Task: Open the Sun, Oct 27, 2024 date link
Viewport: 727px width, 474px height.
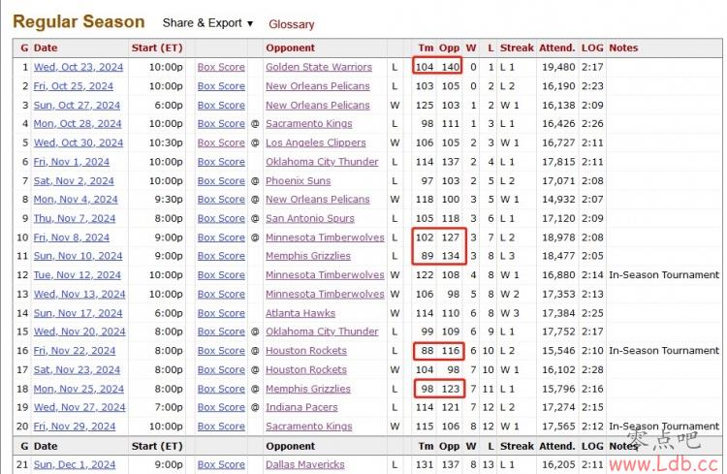Action: pyautogui.click(x=77, y=106)
